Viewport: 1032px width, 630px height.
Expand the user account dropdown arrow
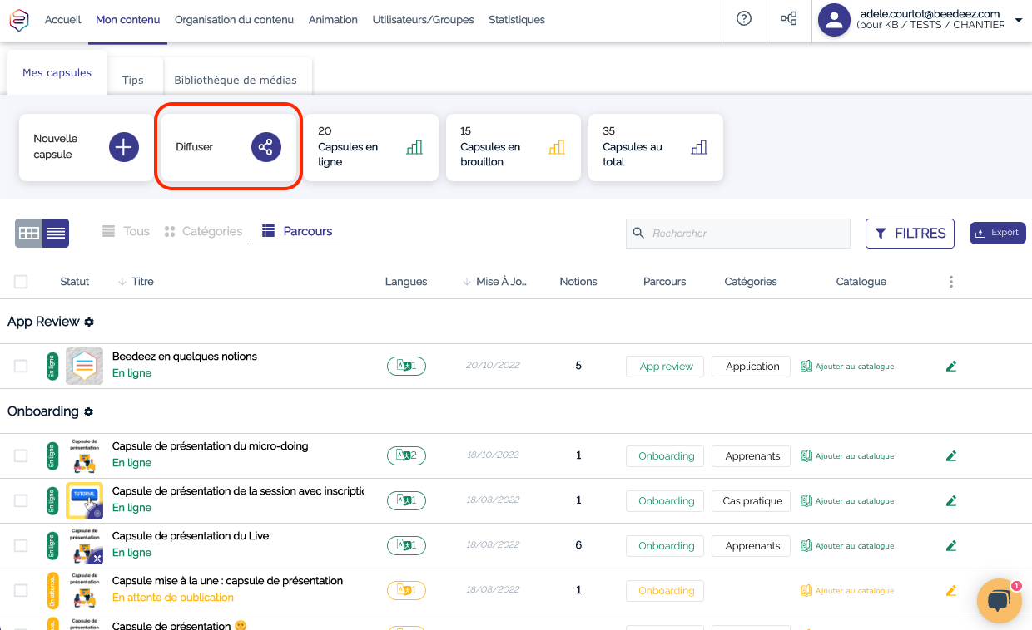click(1019, 20)
